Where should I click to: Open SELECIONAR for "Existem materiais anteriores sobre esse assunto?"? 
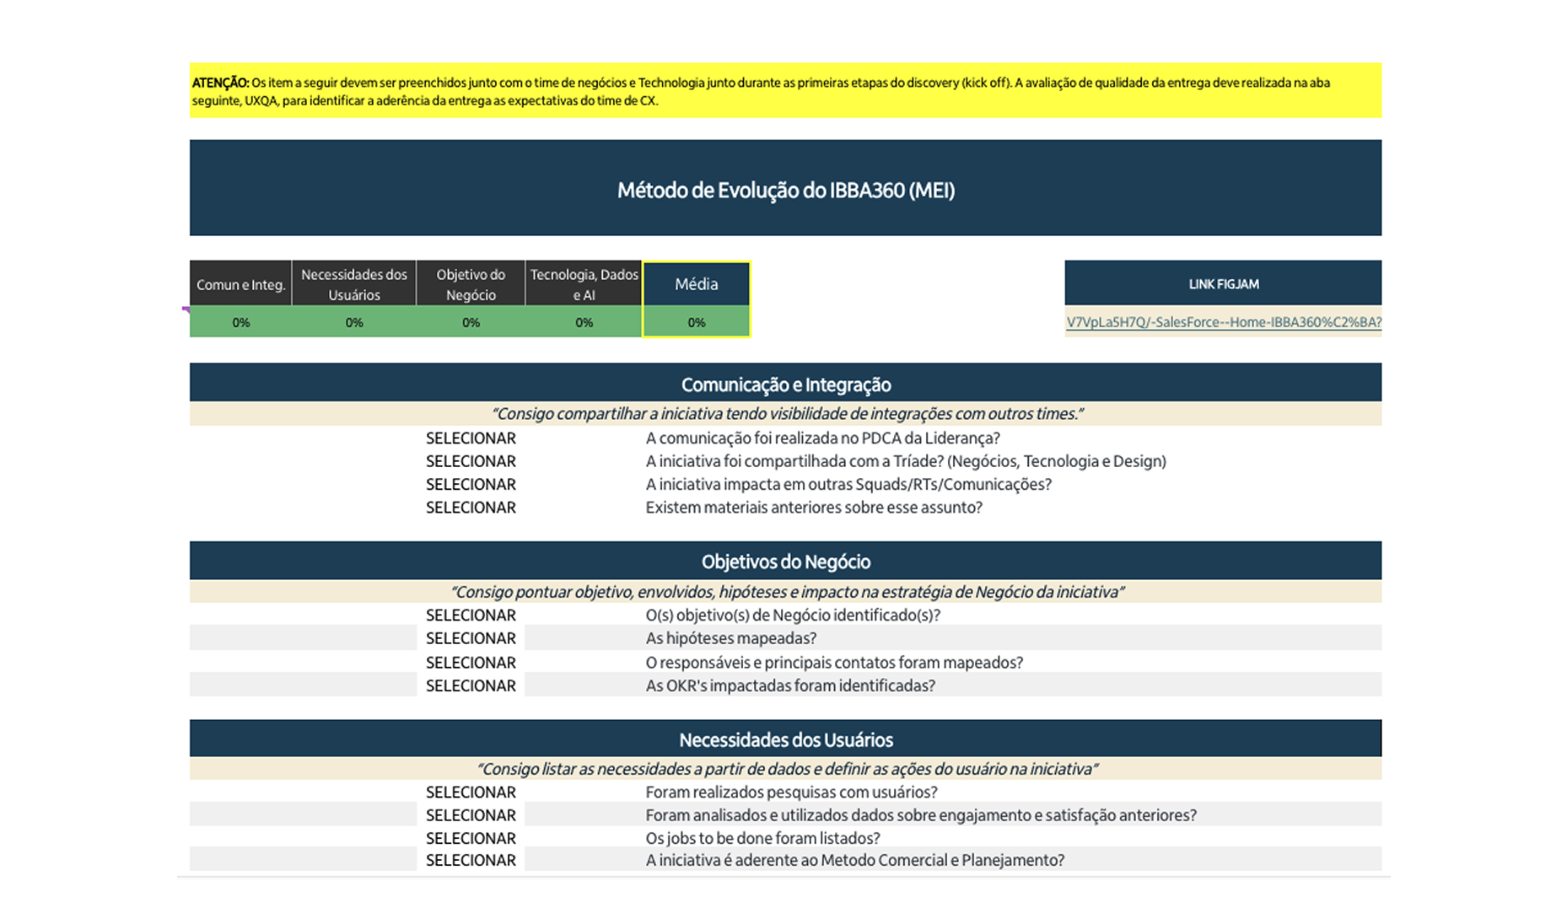[471, 507]
